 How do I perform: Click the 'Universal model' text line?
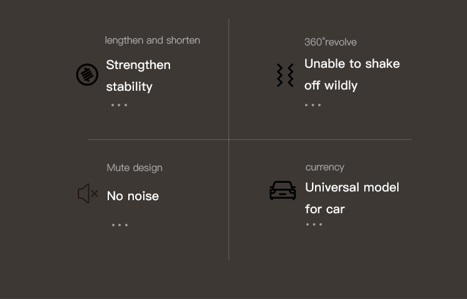click(x=352, y=187)
